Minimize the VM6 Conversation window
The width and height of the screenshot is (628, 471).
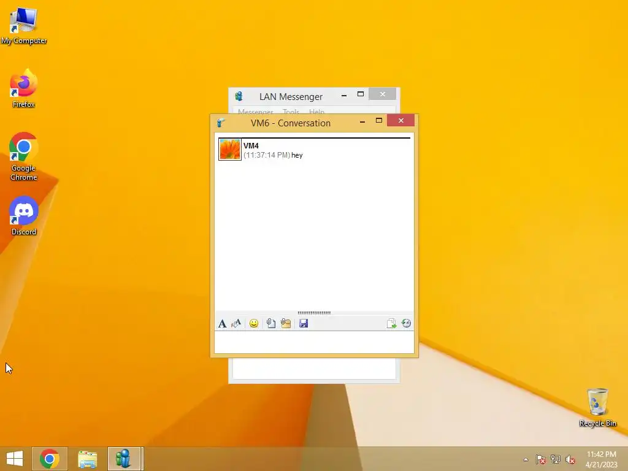coord(362,121)
